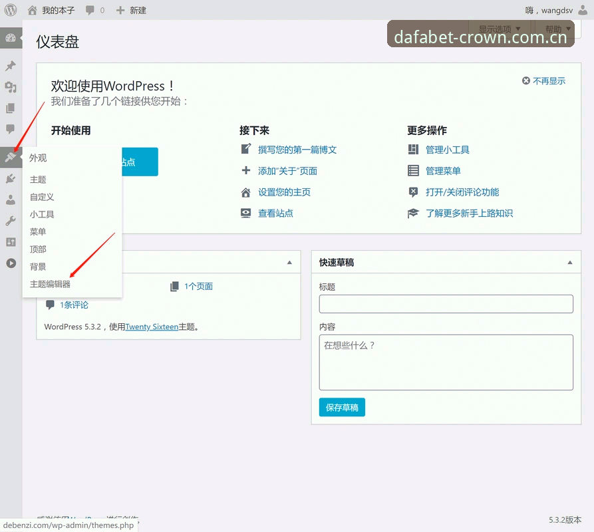Open Comments sidebar icon
This screenshot has height=532, width=594.
click(11, 129)
